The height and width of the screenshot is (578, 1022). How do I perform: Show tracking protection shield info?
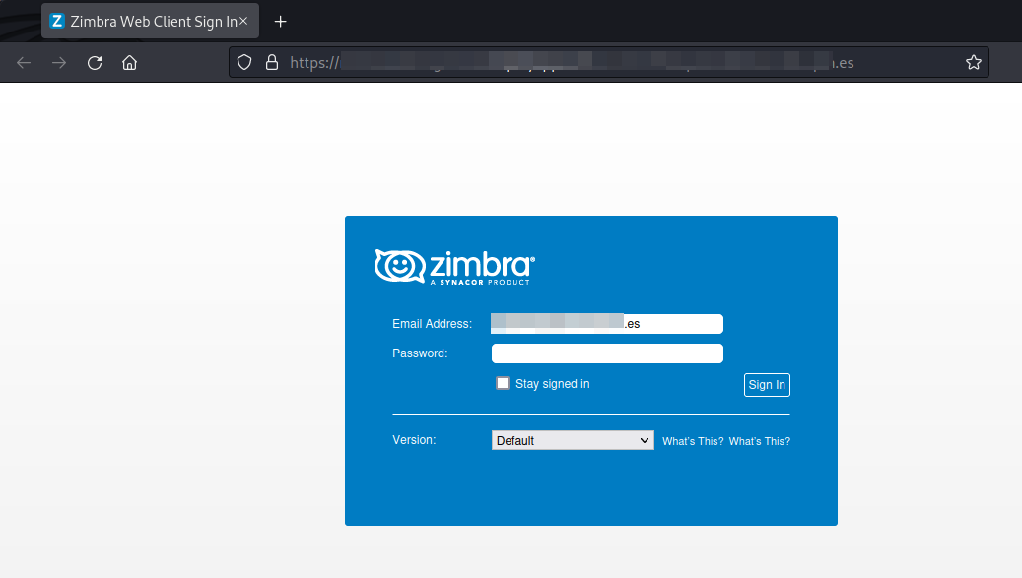pos(245,63)
